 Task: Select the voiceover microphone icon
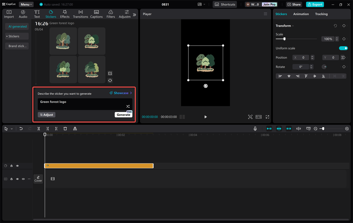[255, 129]
